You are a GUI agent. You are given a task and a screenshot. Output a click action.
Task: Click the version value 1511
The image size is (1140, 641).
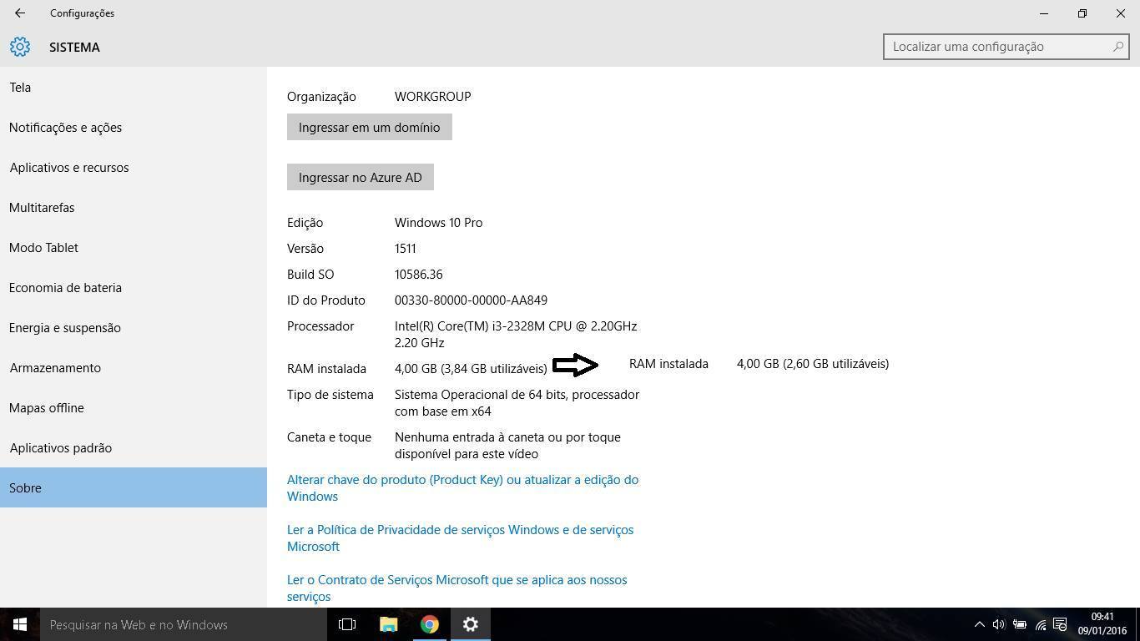[406, 249]
